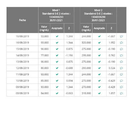Select Nivel 1 value 77.000 cell
The height and width of the screenshot is (132, 132).
(x=44, y=55)
